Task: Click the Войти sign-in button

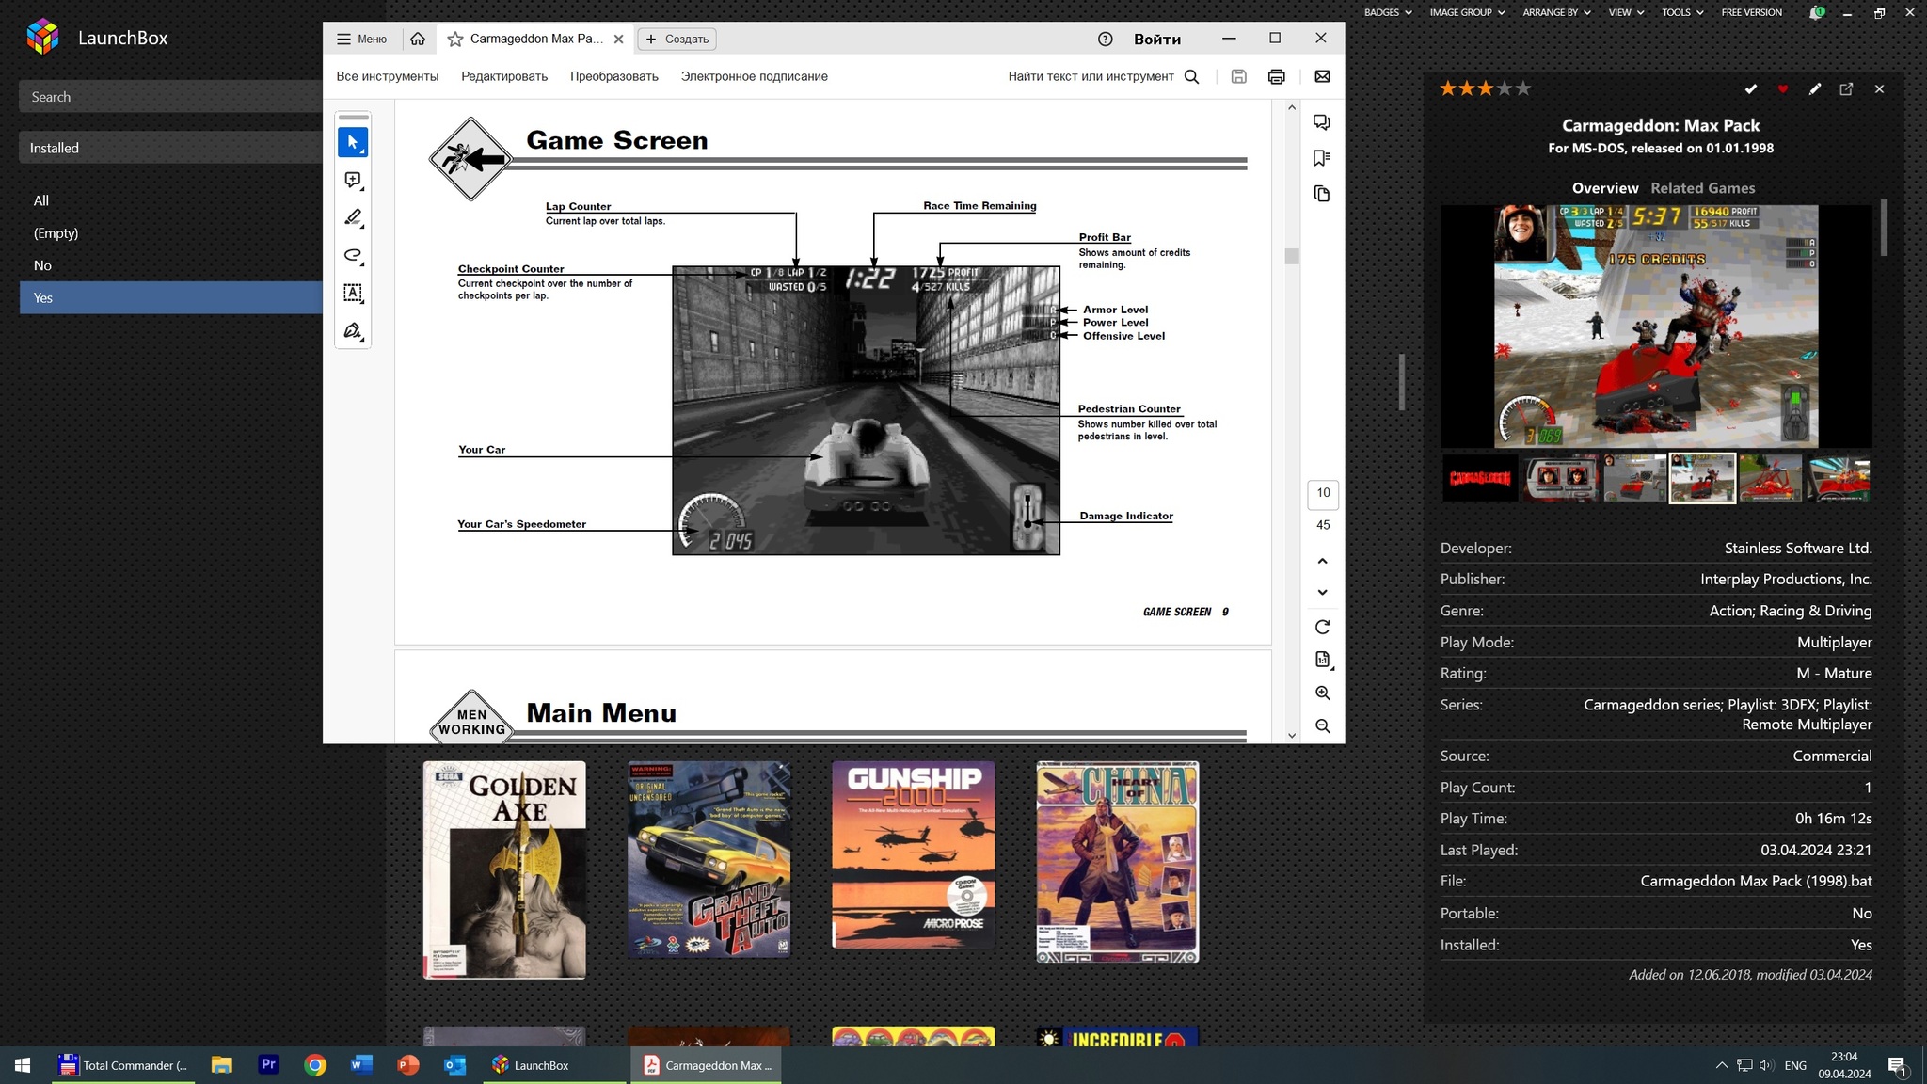Action: pos(1156,39)
